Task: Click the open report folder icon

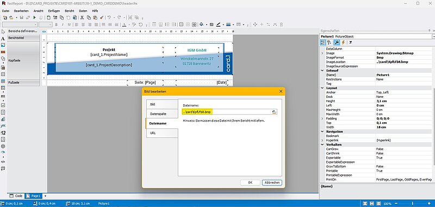Action: pos(11,17)
